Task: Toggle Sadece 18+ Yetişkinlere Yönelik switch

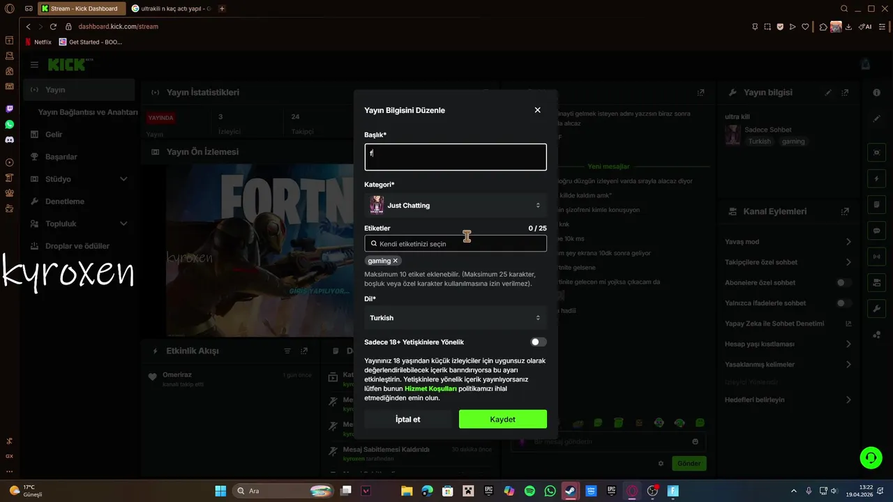Action: tap(538, 342)
